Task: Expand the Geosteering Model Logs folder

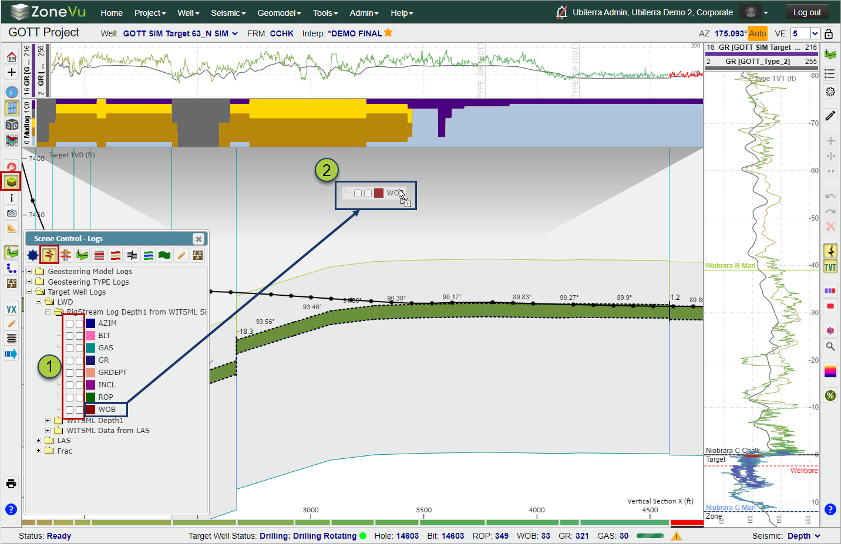Action: (x=29, y=271)
